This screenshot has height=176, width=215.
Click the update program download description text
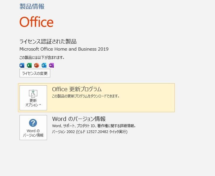click(85, 96)
